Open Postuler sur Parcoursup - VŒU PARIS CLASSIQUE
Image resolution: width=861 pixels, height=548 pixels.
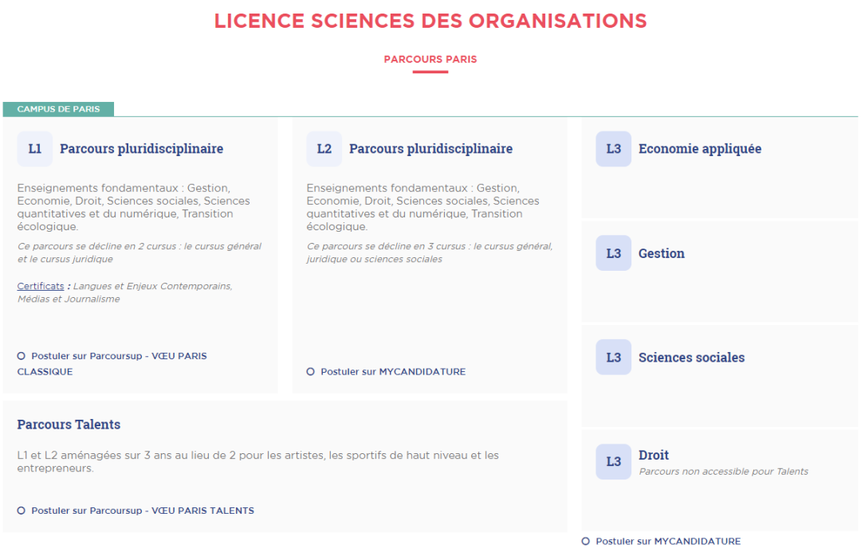click(x=112, y=364)
